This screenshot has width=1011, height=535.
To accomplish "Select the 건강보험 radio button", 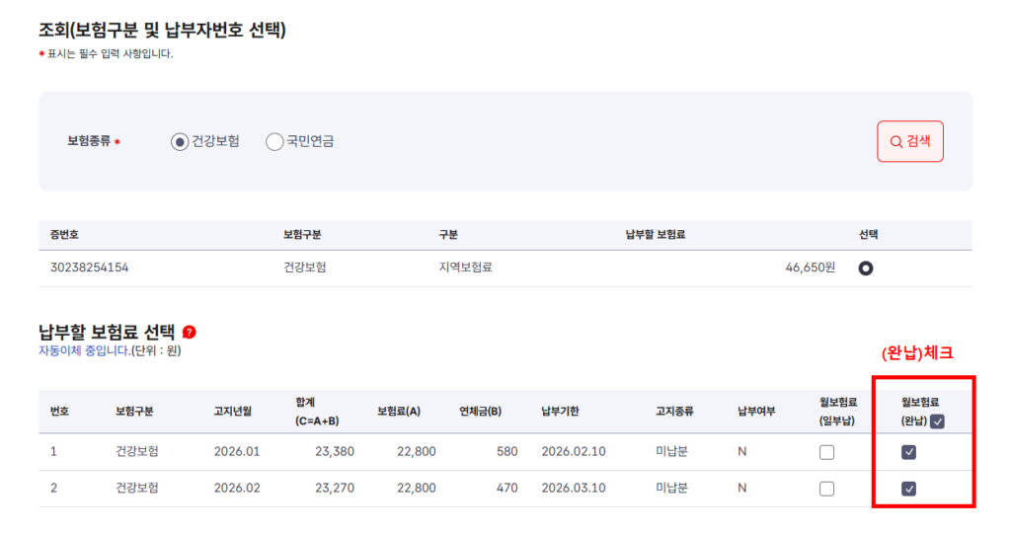I will (180, 142).
